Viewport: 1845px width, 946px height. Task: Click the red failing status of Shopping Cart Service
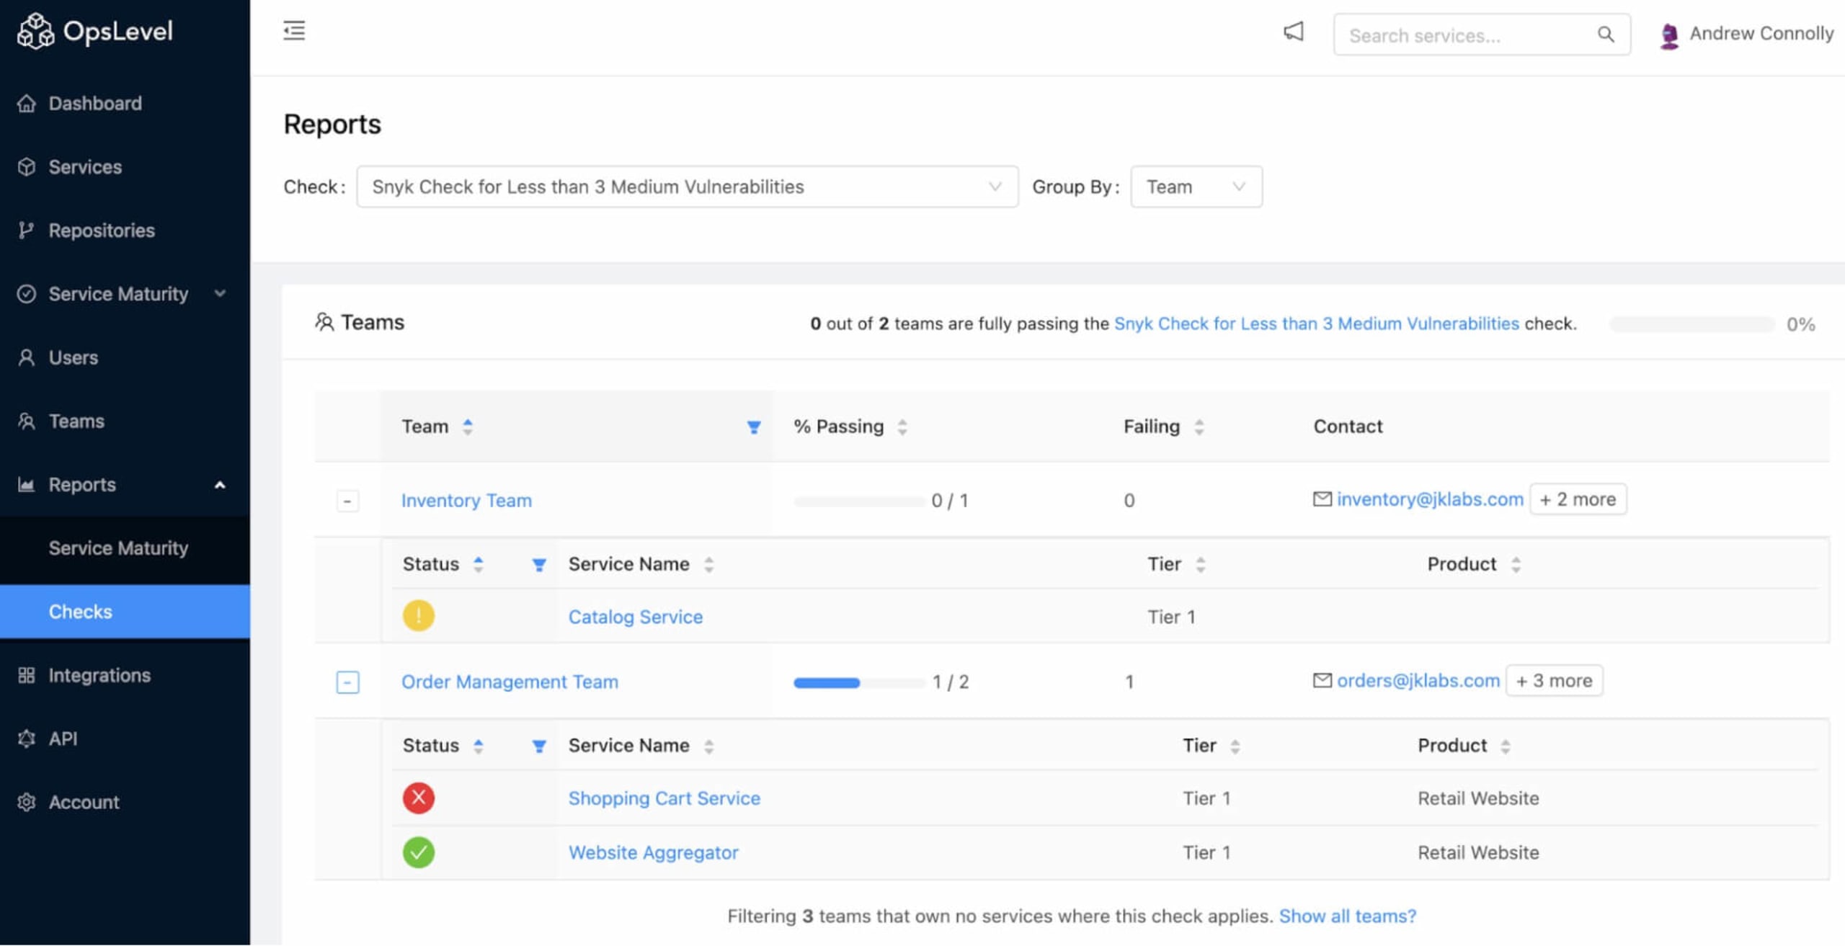pos(419,798)
